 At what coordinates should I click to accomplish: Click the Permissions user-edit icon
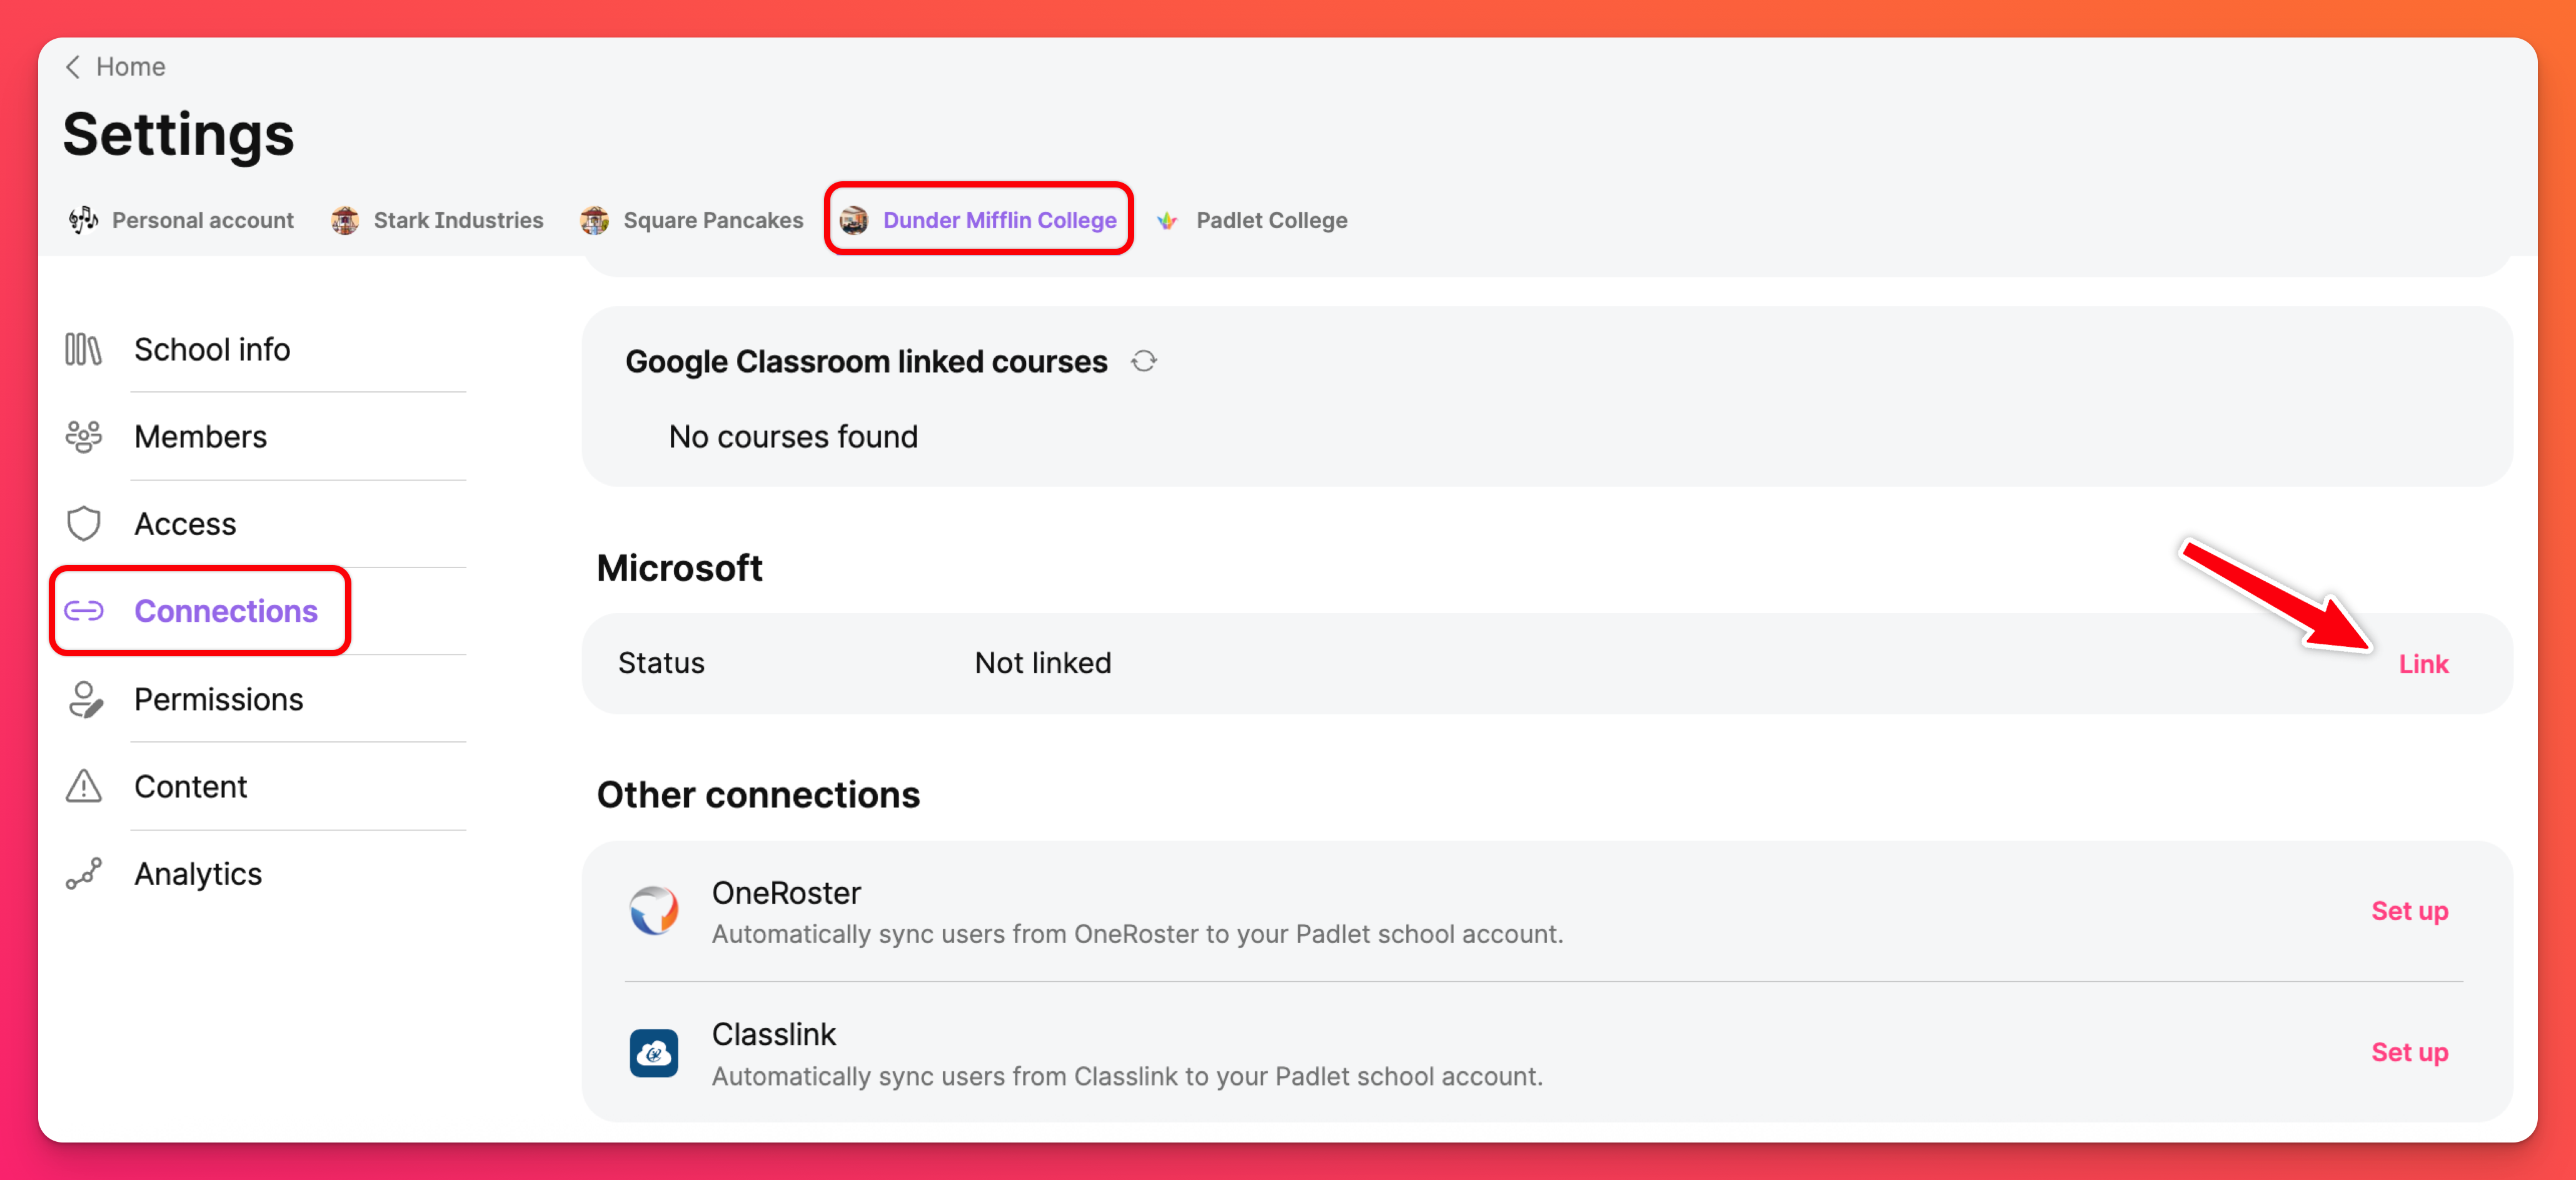point(84,699)
